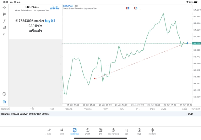Viewport: 201px width, 140px height.
Task: Open chart type candlestick settings
Action: [4, 14]
